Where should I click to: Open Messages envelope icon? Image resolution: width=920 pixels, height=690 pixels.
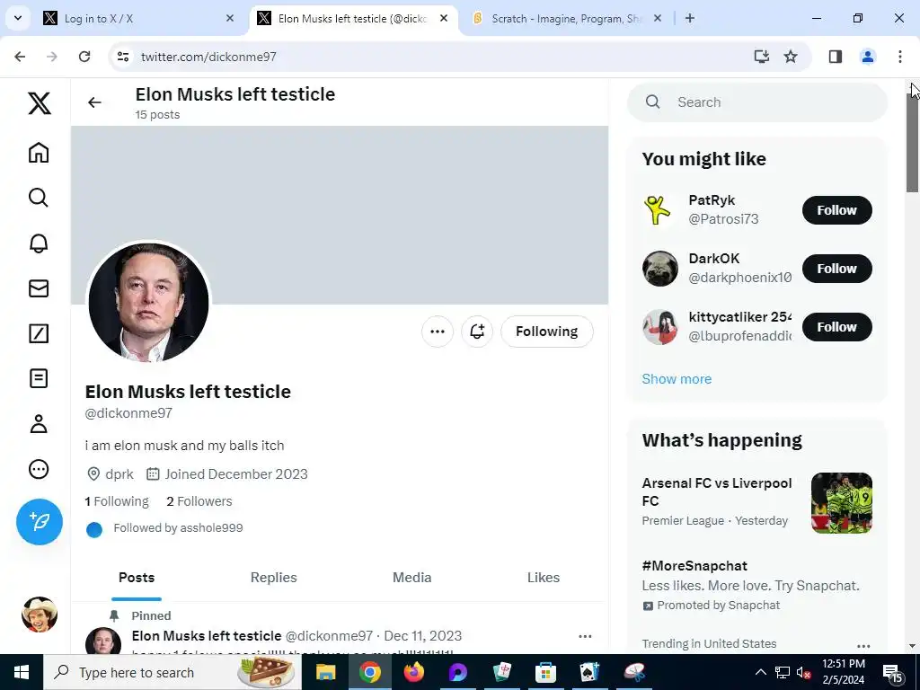[x=39, y=288]
